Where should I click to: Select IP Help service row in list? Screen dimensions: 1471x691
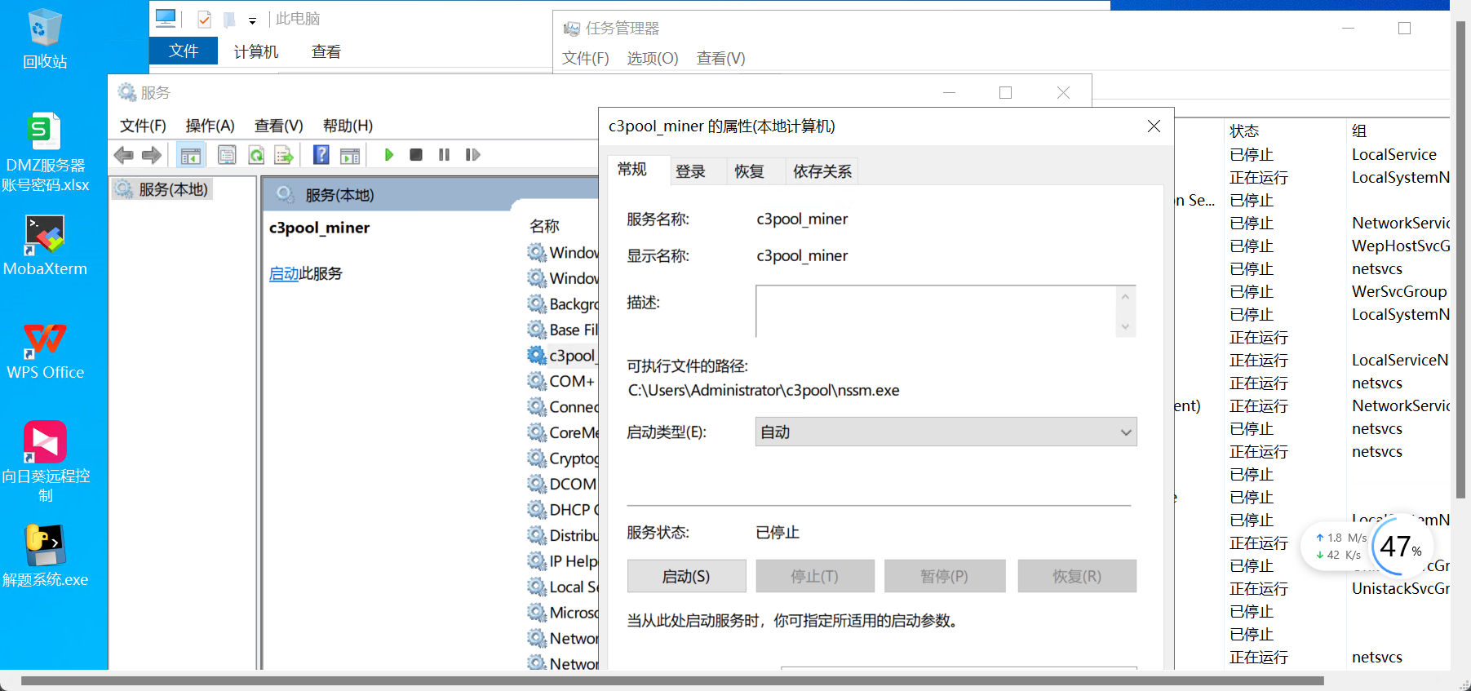pyautogui.click(x=562, y=560)
